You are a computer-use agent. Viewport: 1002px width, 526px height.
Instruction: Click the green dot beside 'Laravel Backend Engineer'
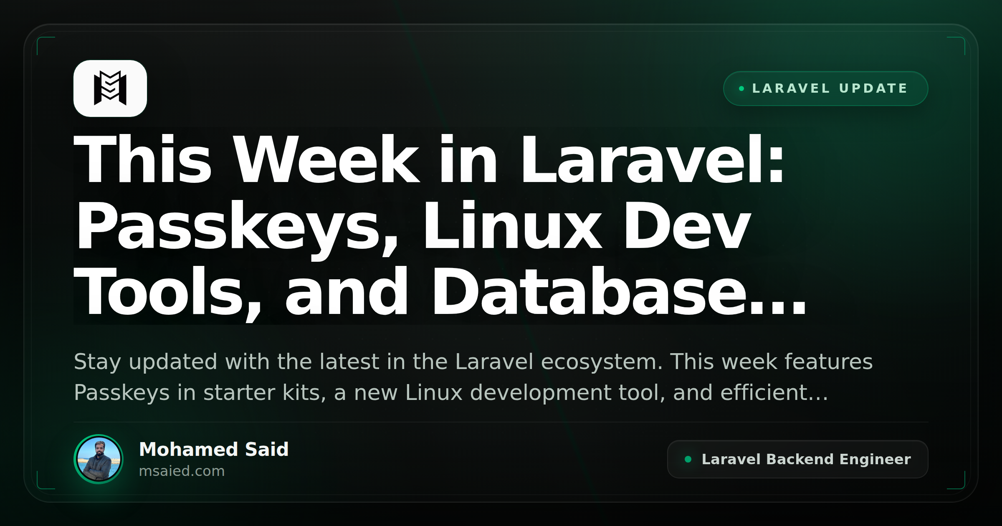point(688,459)
